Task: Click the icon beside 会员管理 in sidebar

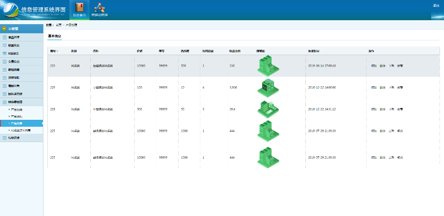Action: (x=4, y=37)
